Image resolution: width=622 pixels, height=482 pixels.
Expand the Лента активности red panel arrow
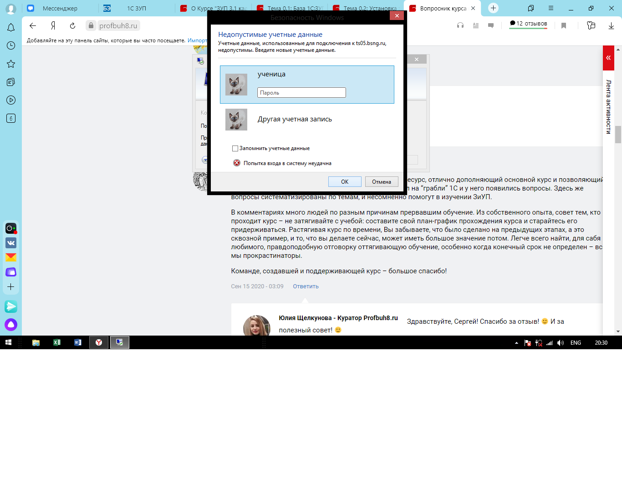click(x=608, y=58)
